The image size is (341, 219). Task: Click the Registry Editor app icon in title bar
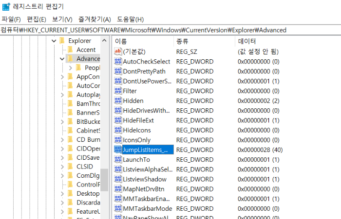tap(6, 6)
